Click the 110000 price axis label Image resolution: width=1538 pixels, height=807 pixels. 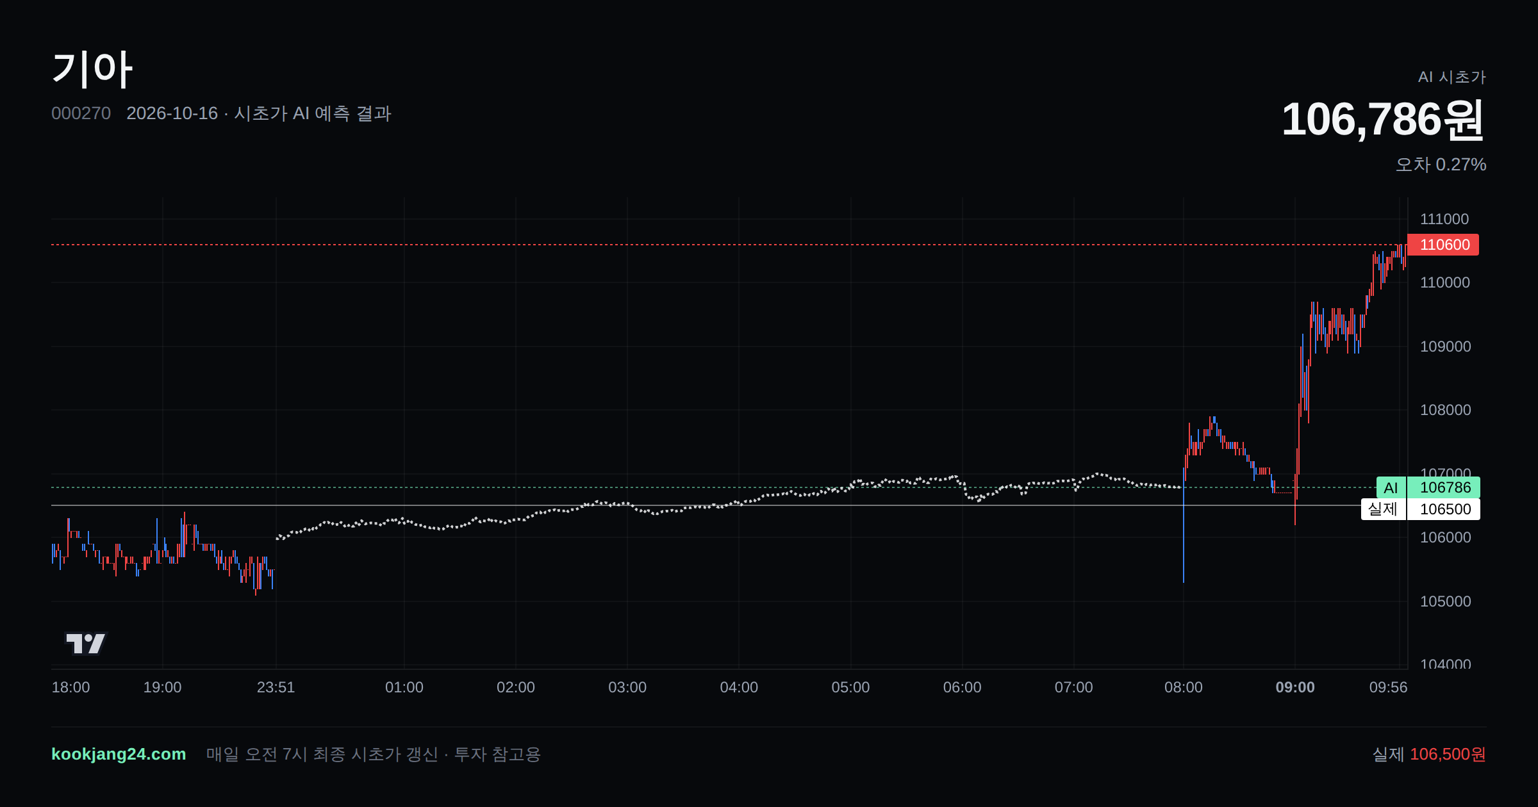pyautogui.click(x=1445, y=282)
